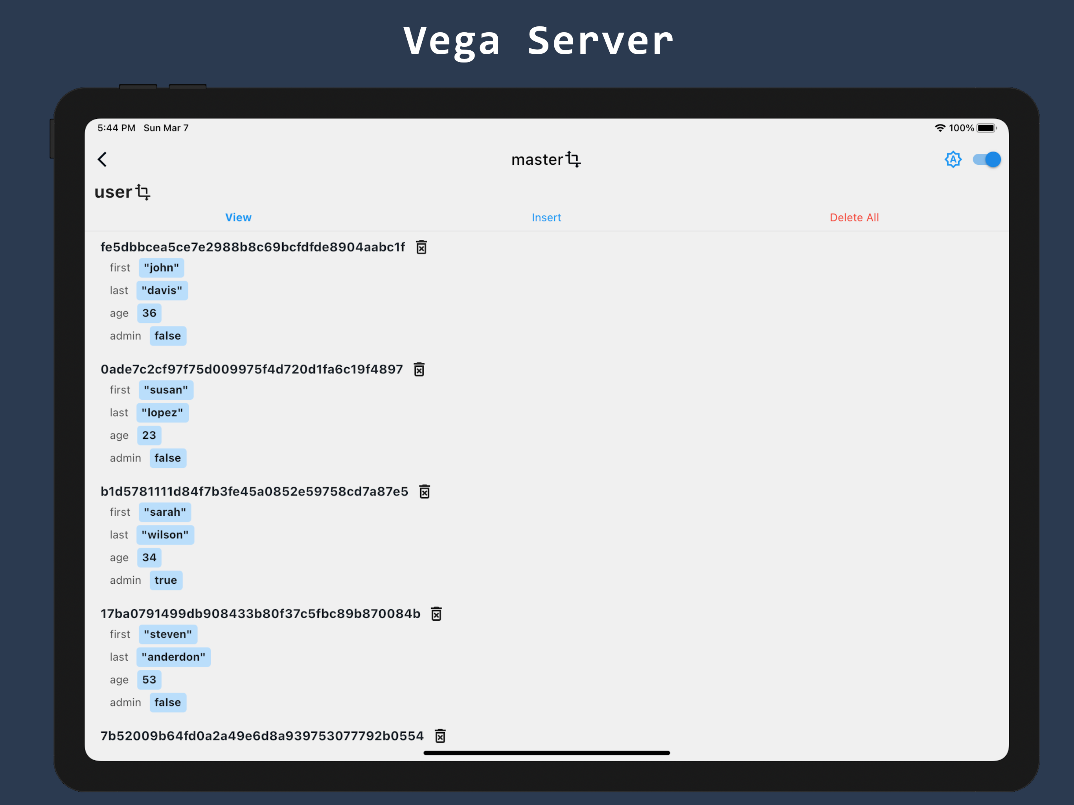Click trash icon for record 7b52009b
This screenshot has width=1074, height=805.
440,736
